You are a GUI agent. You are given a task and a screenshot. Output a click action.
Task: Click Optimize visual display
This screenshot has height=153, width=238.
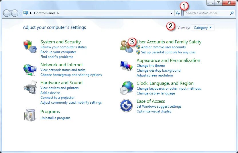coord(154,111)
